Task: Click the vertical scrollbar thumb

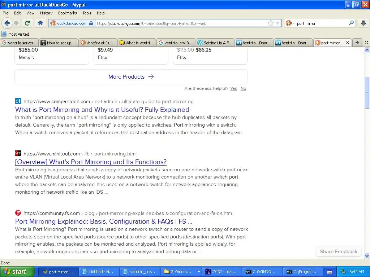Action: (367, 93)
